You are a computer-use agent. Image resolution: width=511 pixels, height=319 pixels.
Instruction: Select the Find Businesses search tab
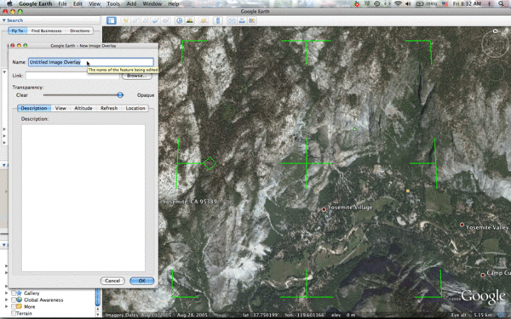click(x=46, y=31)
